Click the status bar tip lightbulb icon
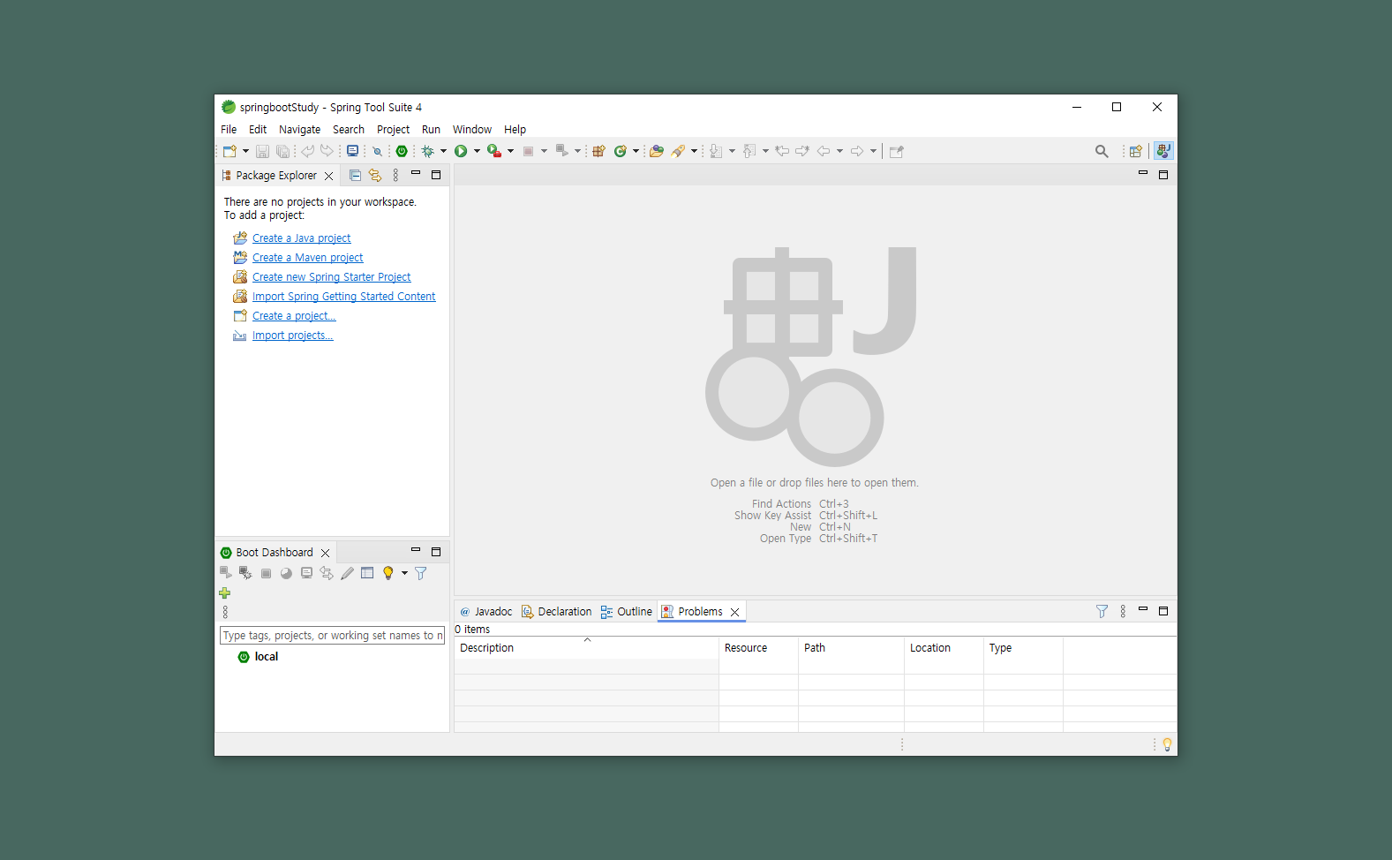Screen dimensions: 1392x860 1167,744
